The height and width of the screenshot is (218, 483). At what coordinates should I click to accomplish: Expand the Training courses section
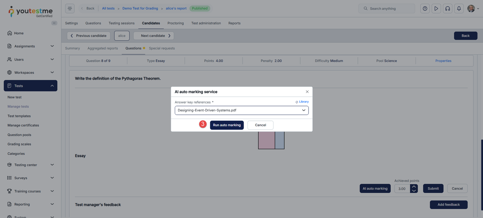pos(52,191)
